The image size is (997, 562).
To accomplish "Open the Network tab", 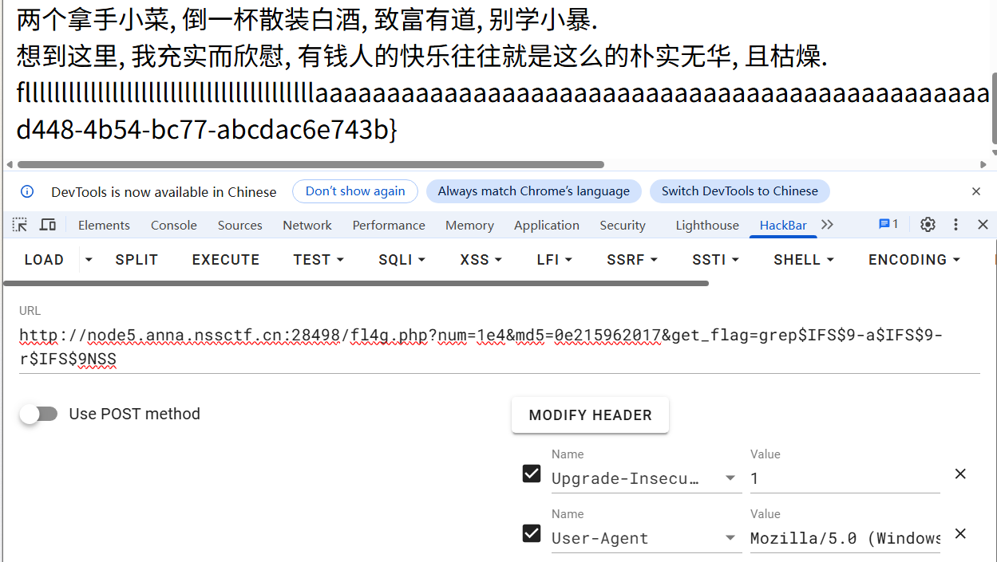I will pos(307,225).
